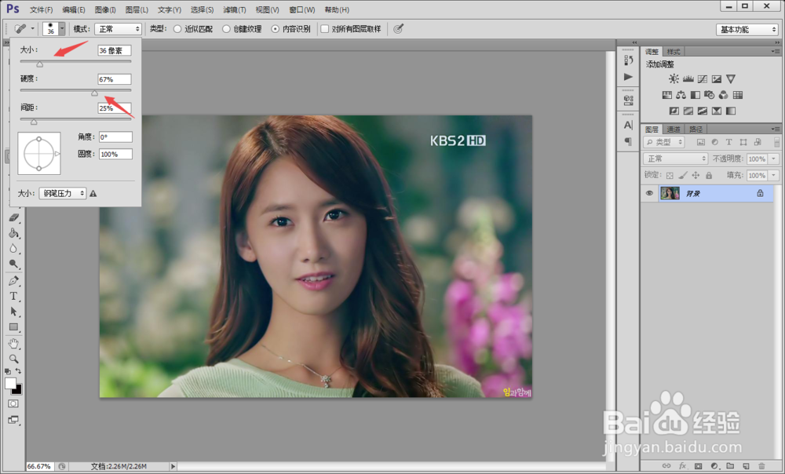Select the Paint Bucket tool

pos(13,233)
